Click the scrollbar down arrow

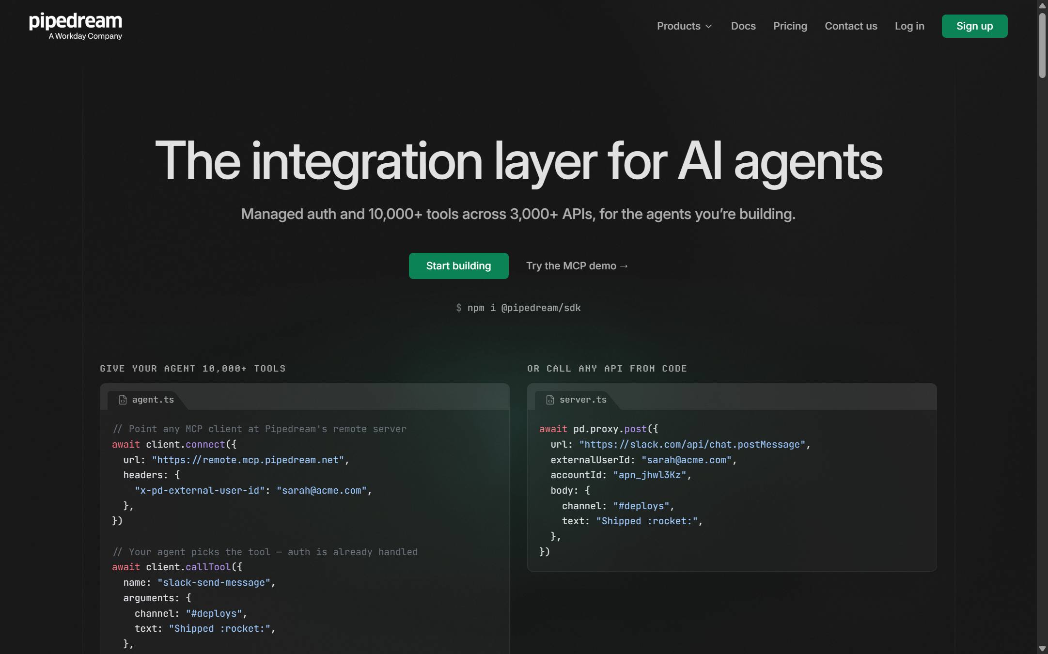(x=1042, y=648)
